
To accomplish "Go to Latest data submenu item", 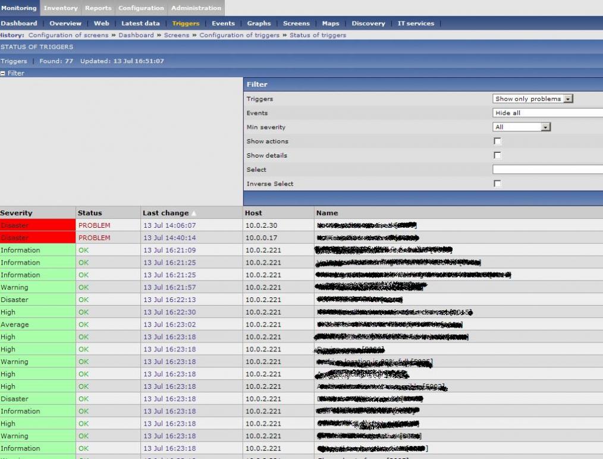I will tap(140, 23).
